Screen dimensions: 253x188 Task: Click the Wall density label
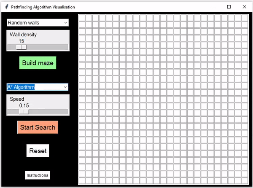[23, 35]
